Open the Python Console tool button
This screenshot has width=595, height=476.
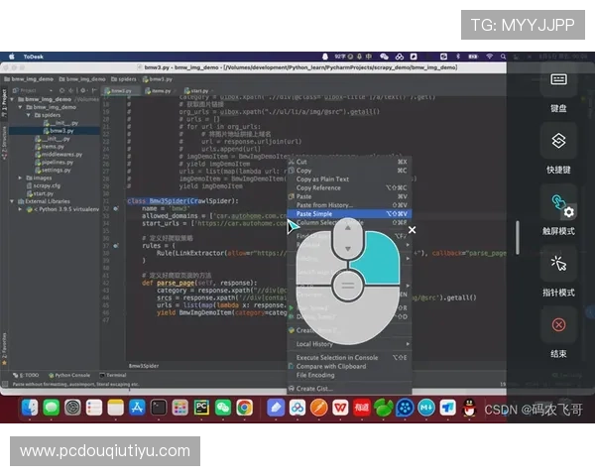click(x=70, y=376)
